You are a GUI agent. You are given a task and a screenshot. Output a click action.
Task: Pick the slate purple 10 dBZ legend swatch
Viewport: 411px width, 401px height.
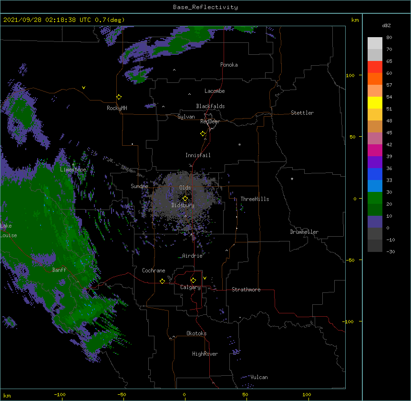click(x=375, y=222)
